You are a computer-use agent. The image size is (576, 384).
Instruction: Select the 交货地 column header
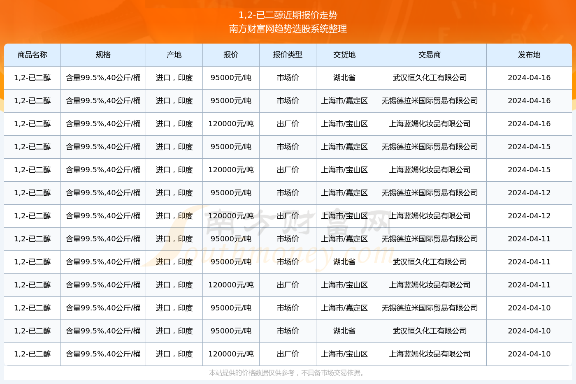(x=344, y=55)
